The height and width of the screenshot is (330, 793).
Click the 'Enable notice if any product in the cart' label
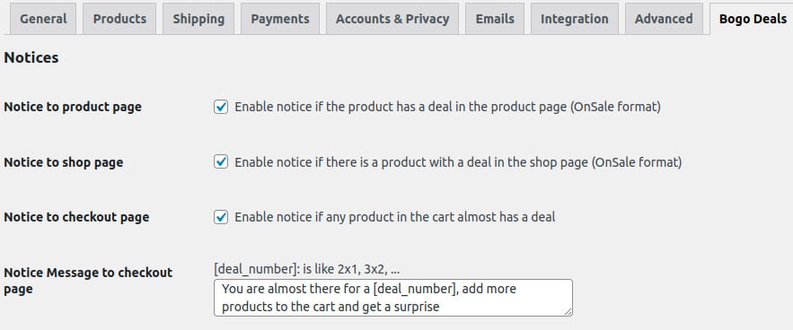pyautogui.click(x=395, y=217)
